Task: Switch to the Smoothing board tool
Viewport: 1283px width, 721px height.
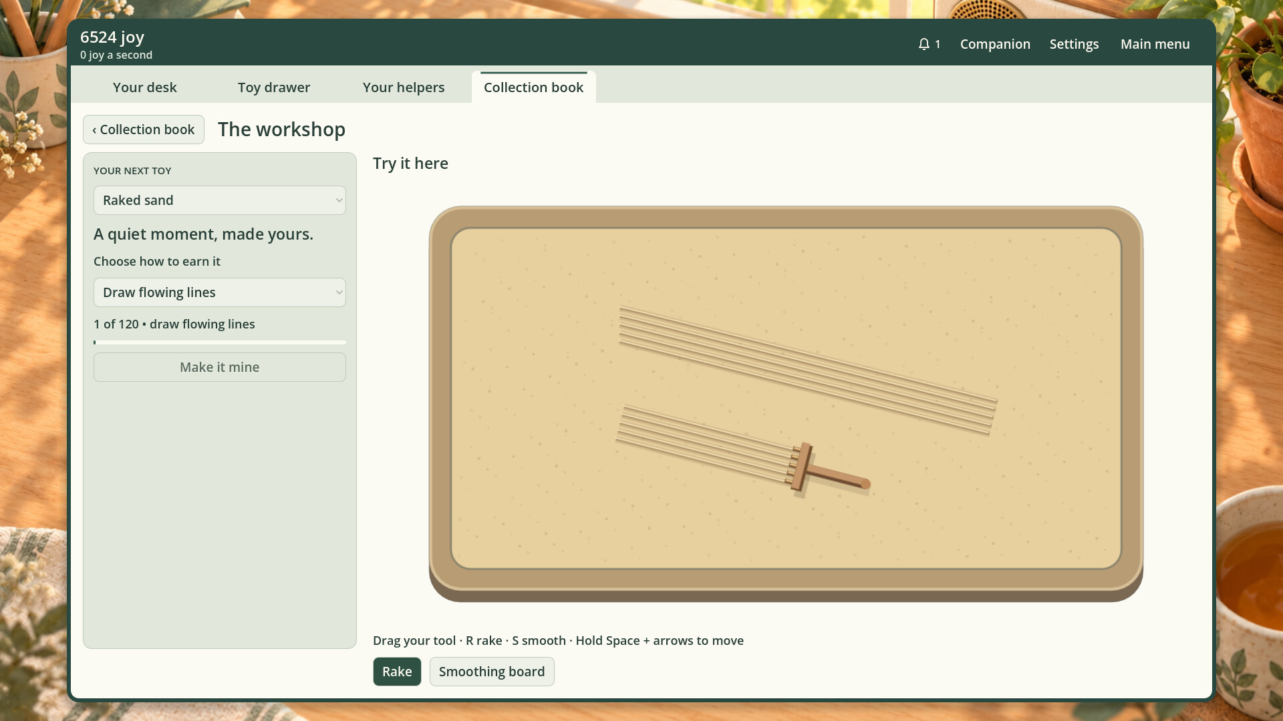Action: tap(492, 672)
